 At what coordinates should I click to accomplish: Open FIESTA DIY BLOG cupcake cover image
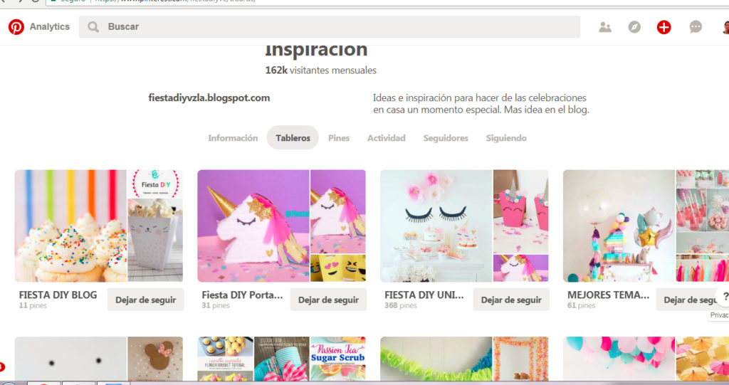(x=70, y=226)
